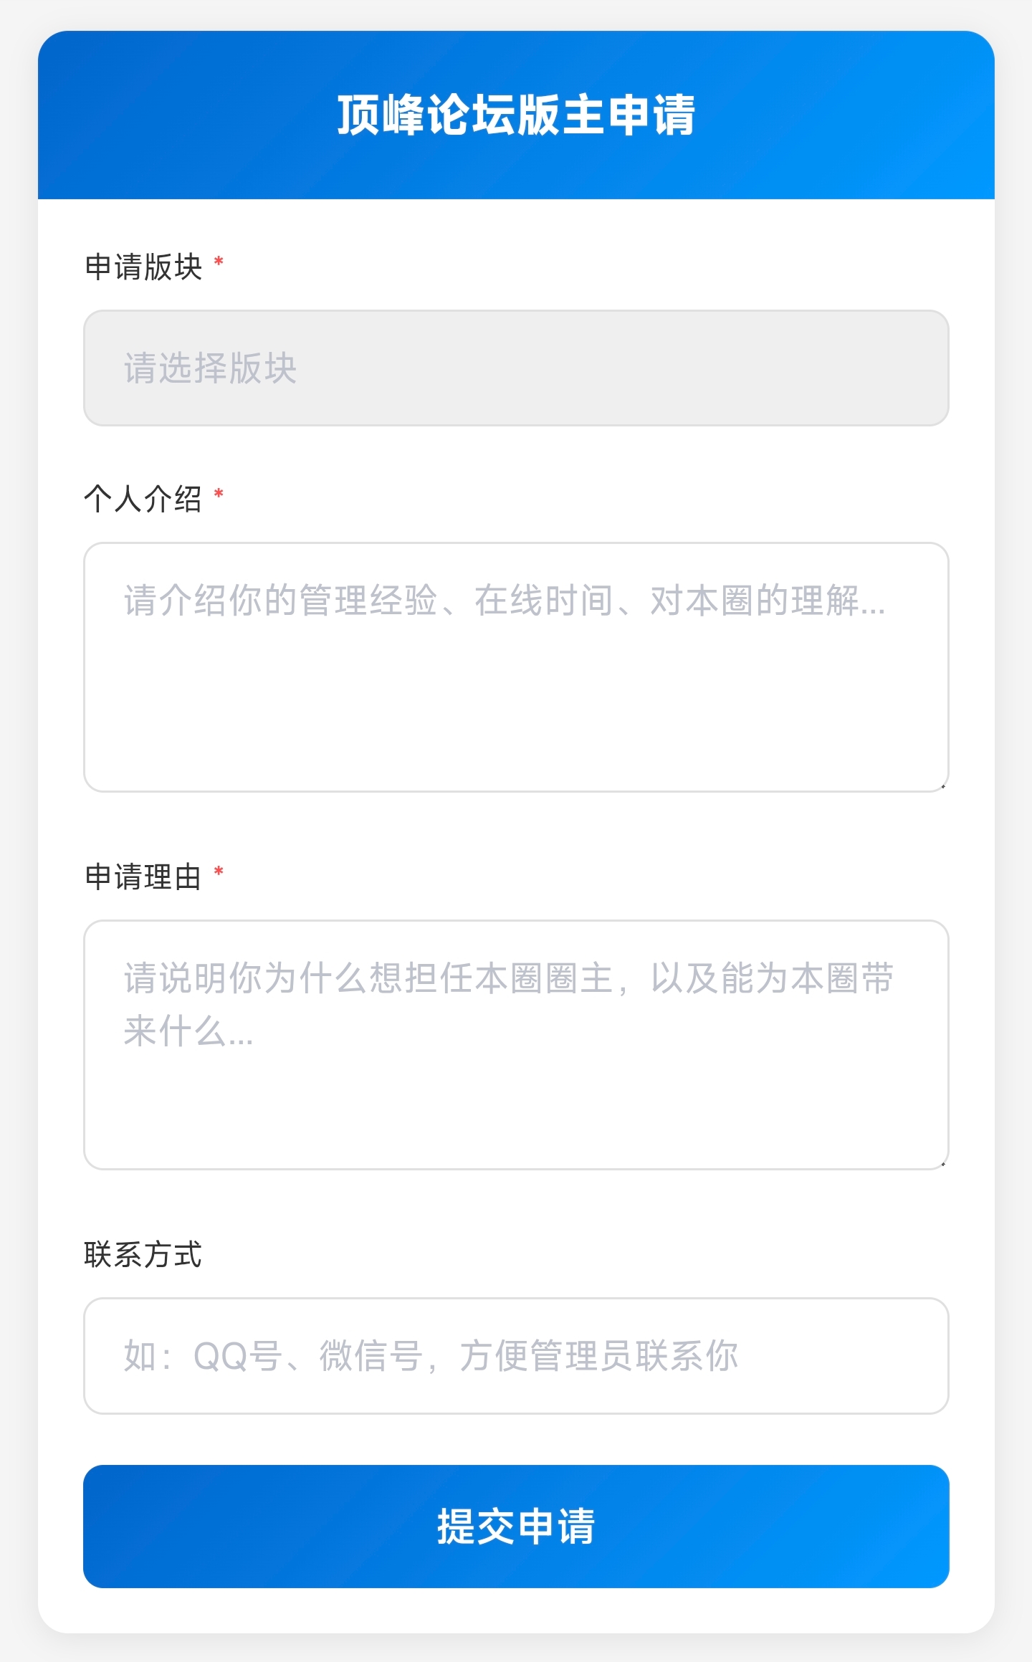This screenshot has width=1032, height=1662.
Task: Click the red asterisk beside 个人介绍
Action: click(219, 494)
